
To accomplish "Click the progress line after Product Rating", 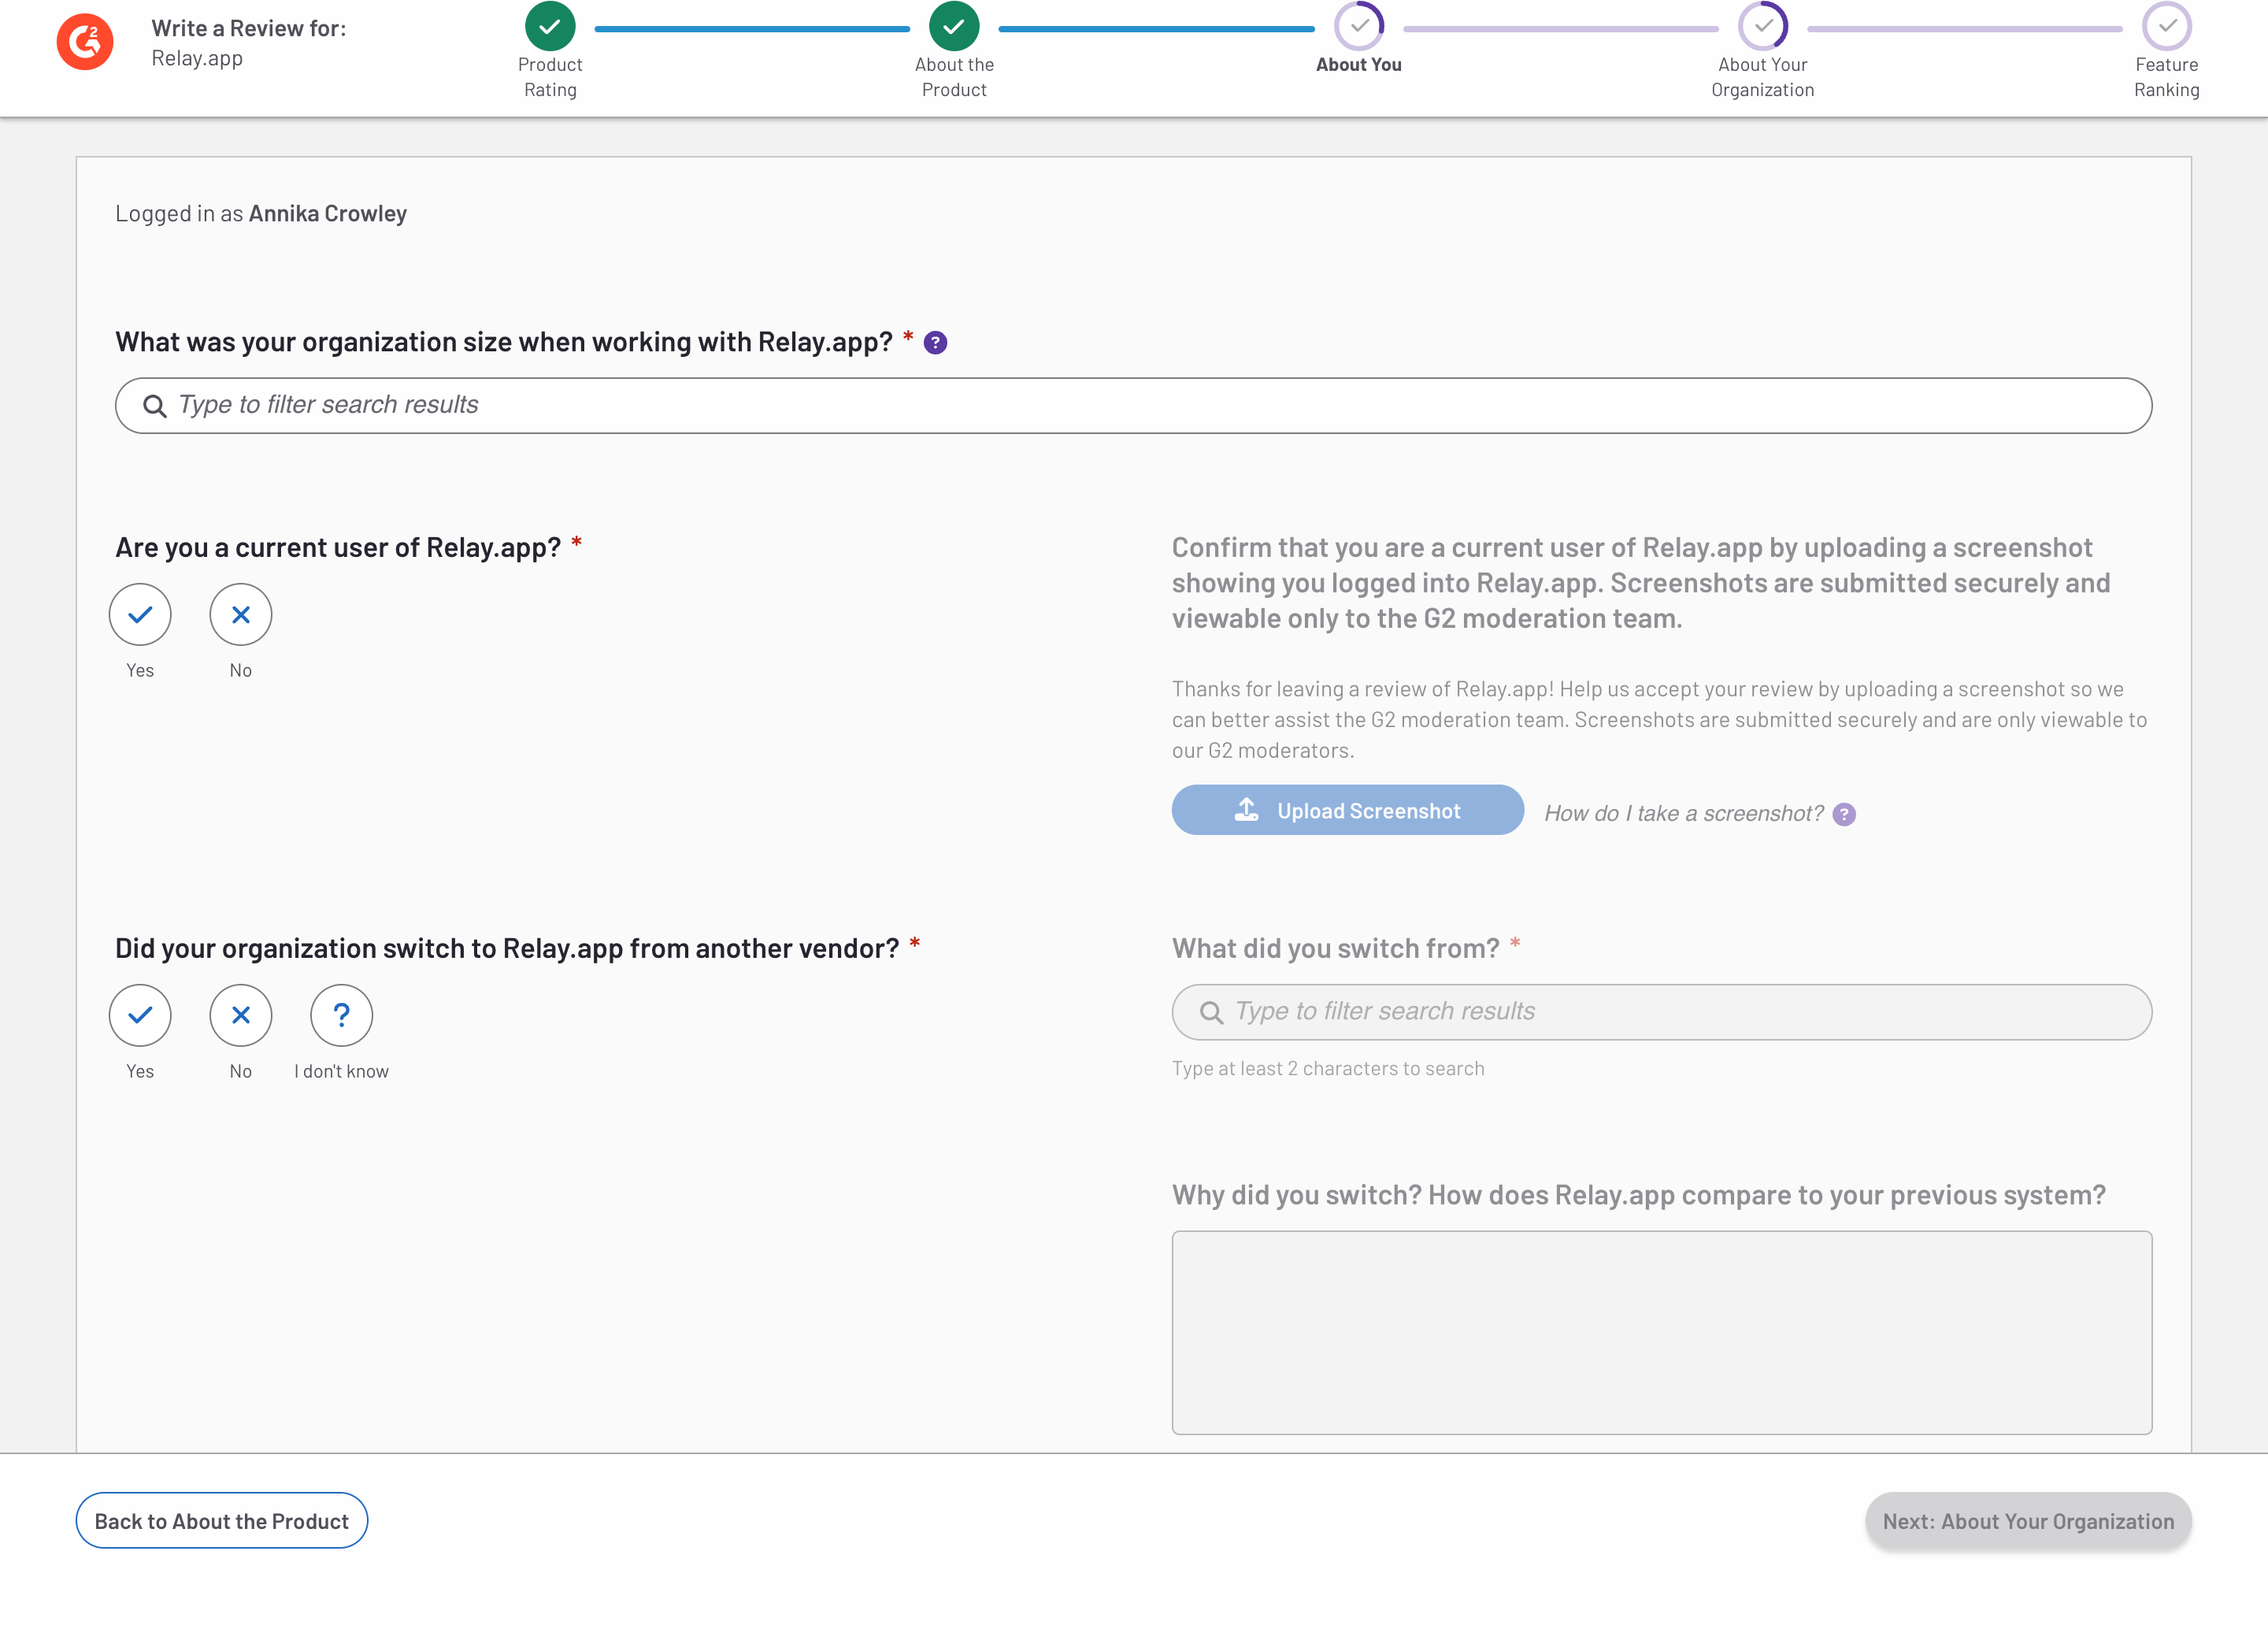I will pyautogui.click(x=752, y=29).
